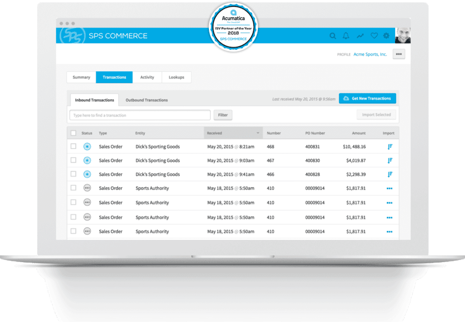The height and width of the screenshot is (322, 465).
Task: Click the new status icon for order 468
Action: click(87, 146)
